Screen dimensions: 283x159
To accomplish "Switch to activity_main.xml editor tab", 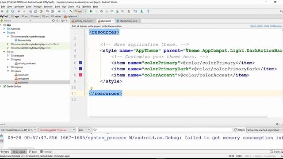I will click(x=83, y=21).
